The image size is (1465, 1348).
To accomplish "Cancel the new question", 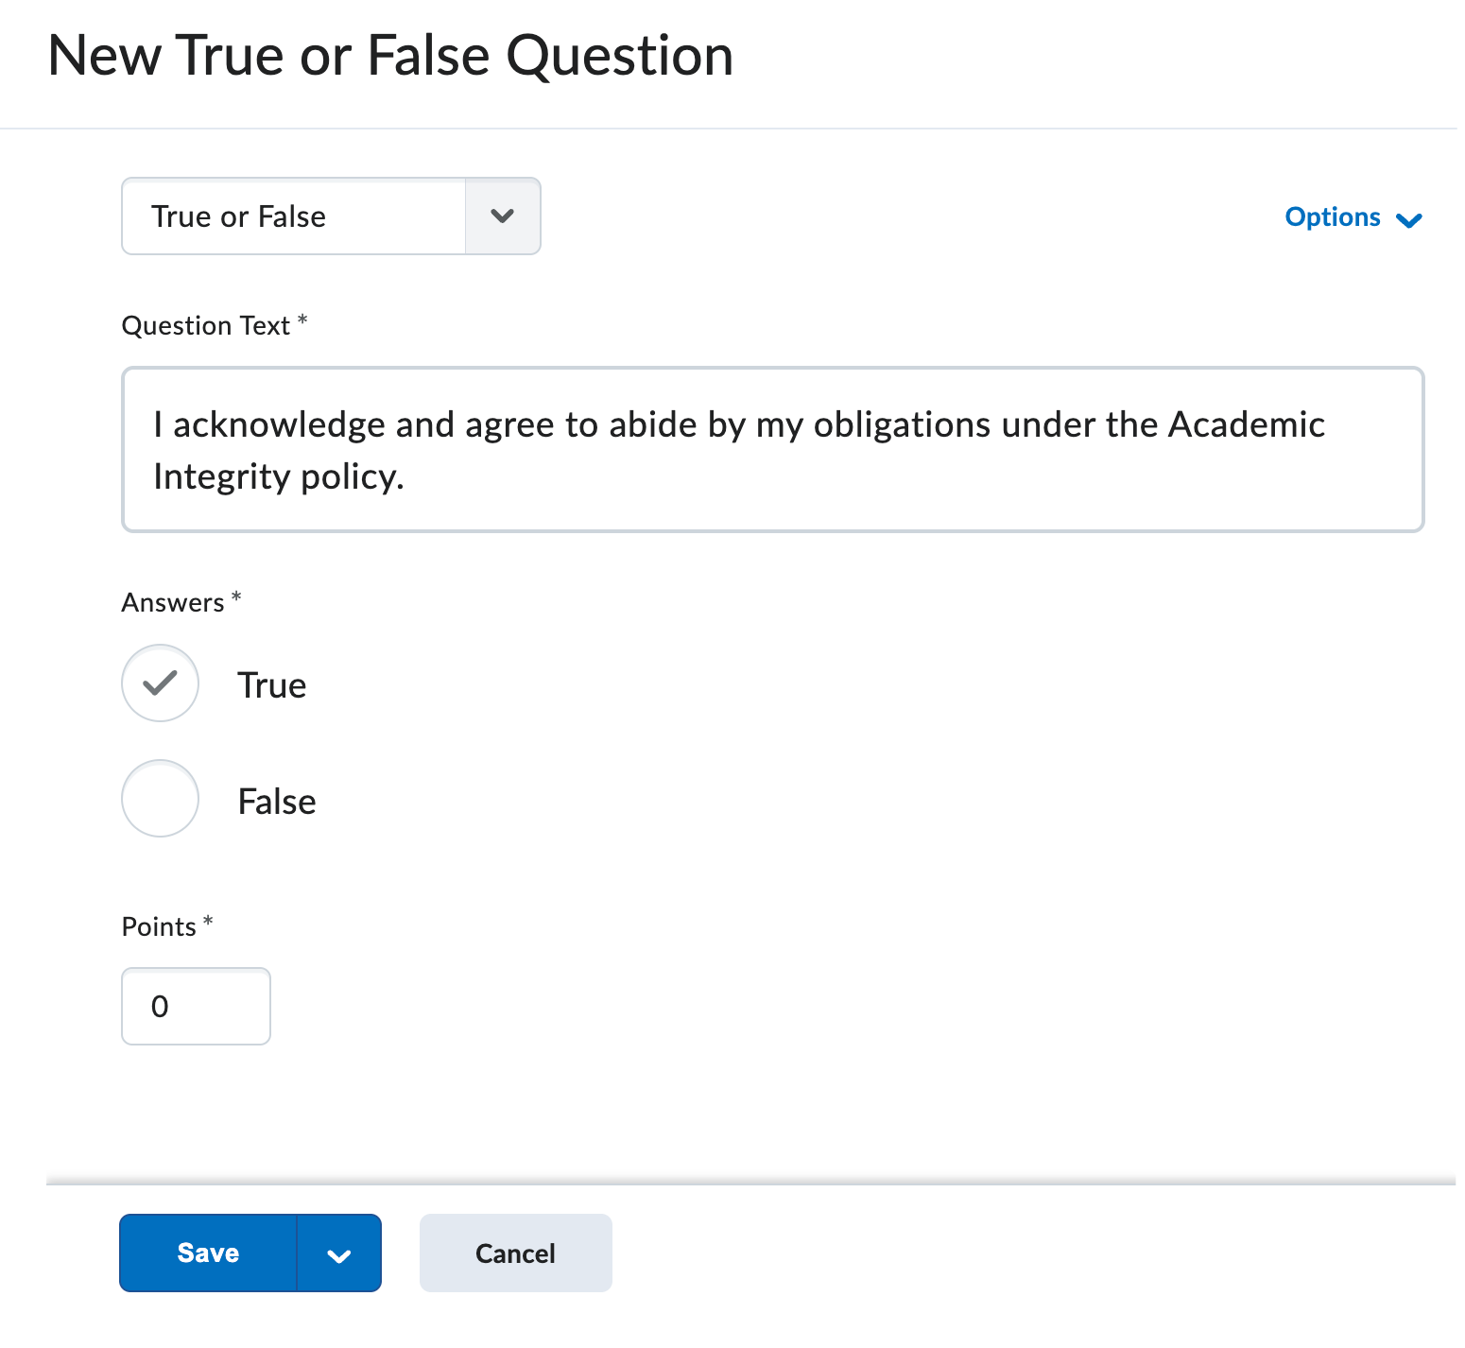I will (x=515, y=1253).
